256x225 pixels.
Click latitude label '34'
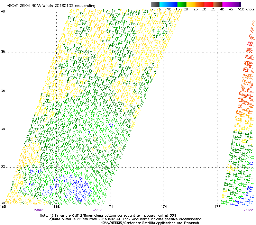pos(3,129)
